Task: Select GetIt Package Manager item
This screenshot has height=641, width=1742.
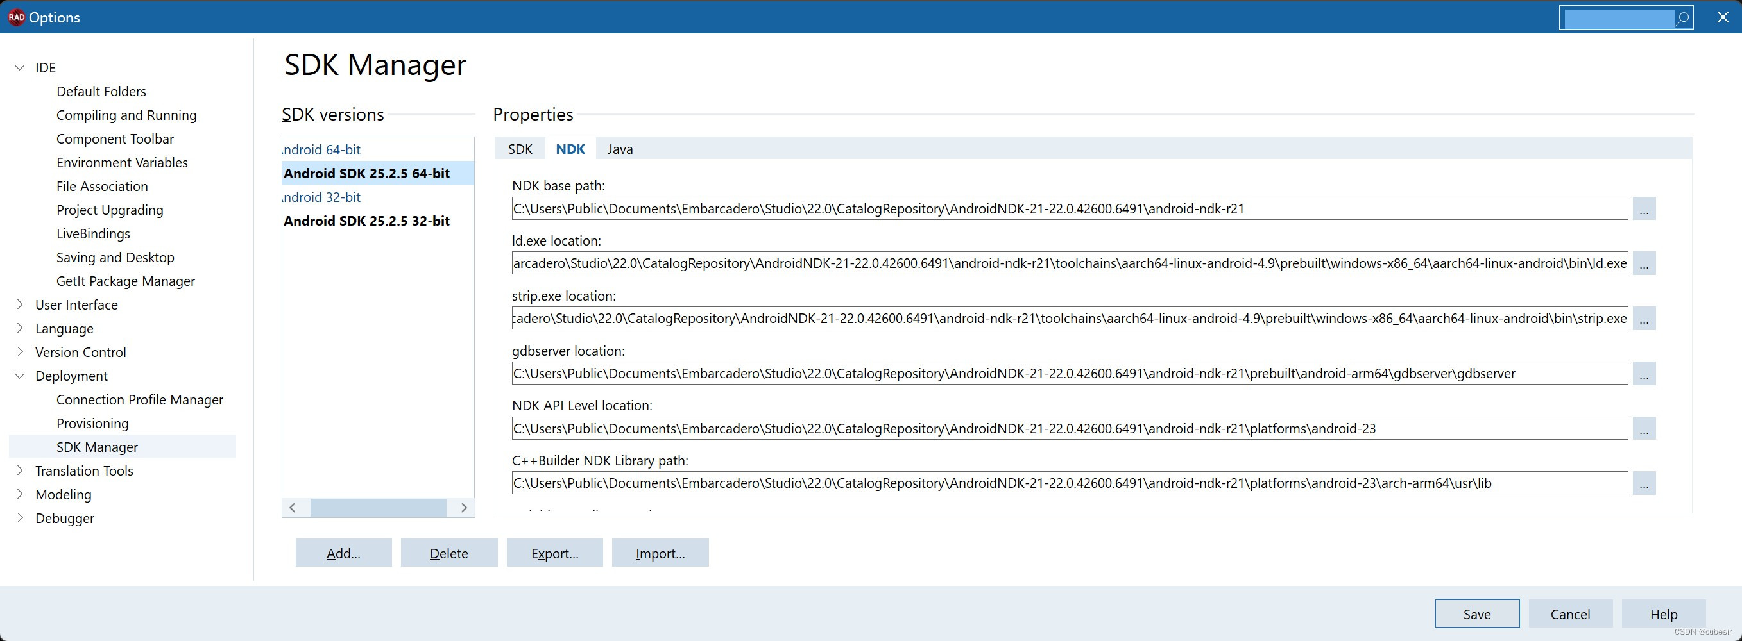Action: (x=126, y=281)
